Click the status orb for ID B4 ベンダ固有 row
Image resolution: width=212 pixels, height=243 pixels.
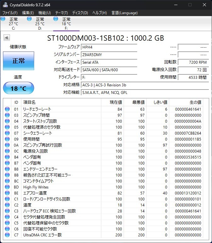7,157
